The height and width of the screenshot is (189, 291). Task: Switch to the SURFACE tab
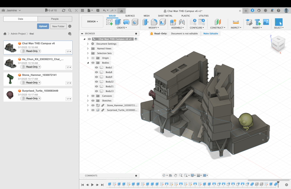pos(130,16)
